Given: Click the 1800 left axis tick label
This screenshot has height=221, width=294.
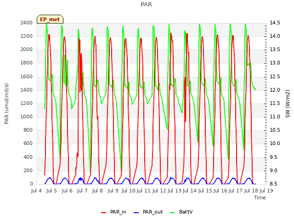Looking at the screenshot, I should (27, 63).
